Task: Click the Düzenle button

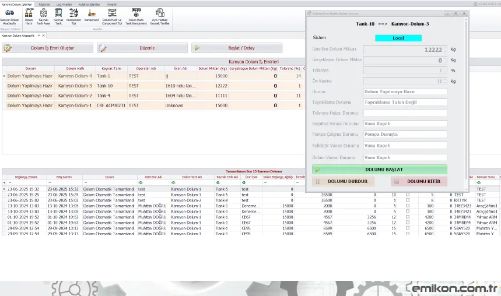Action: coord(142,48)
